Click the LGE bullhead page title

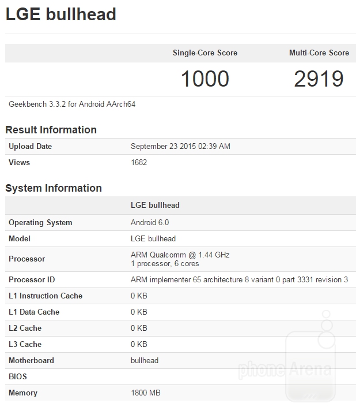click(x=61, y=14)
